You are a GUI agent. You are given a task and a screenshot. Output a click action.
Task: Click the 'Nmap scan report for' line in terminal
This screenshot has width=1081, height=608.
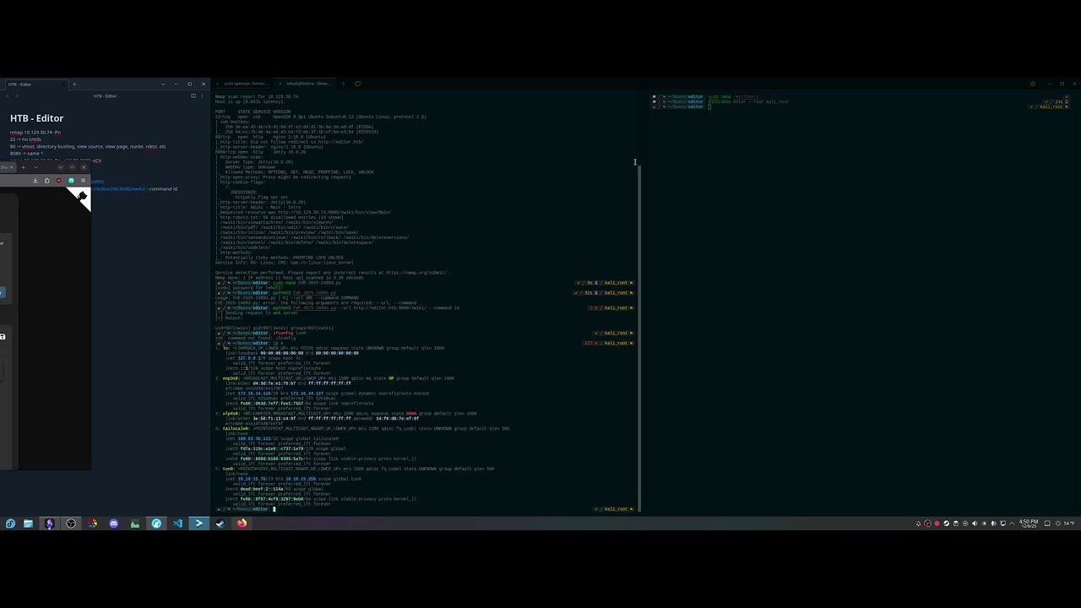coord(257,96)
